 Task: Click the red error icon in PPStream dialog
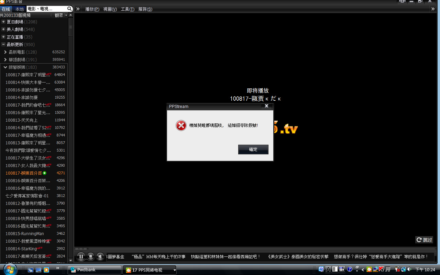click(x=181, y=125)
